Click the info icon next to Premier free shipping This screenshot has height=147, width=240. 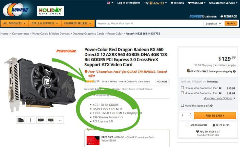234,71
